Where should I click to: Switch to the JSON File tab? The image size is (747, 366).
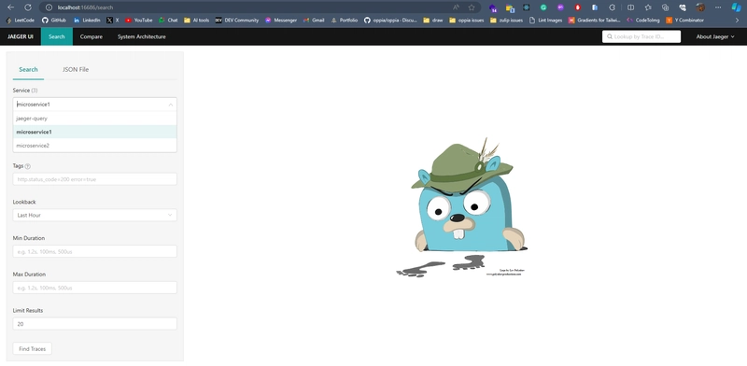[x=76, y=70]
